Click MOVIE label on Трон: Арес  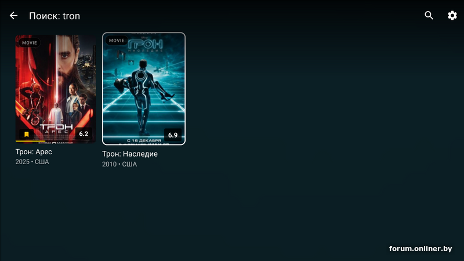point(30,43)
